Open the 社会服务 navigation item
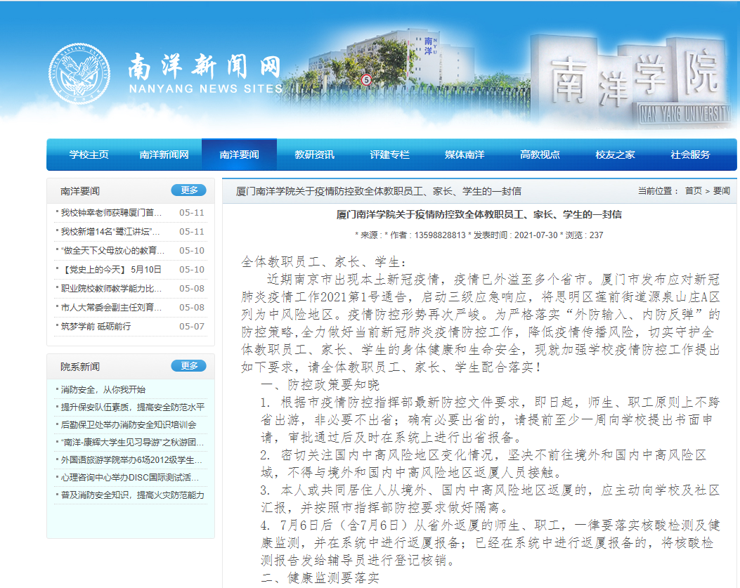The width and height of the screenshot is (740, 588). coord(690,155)
